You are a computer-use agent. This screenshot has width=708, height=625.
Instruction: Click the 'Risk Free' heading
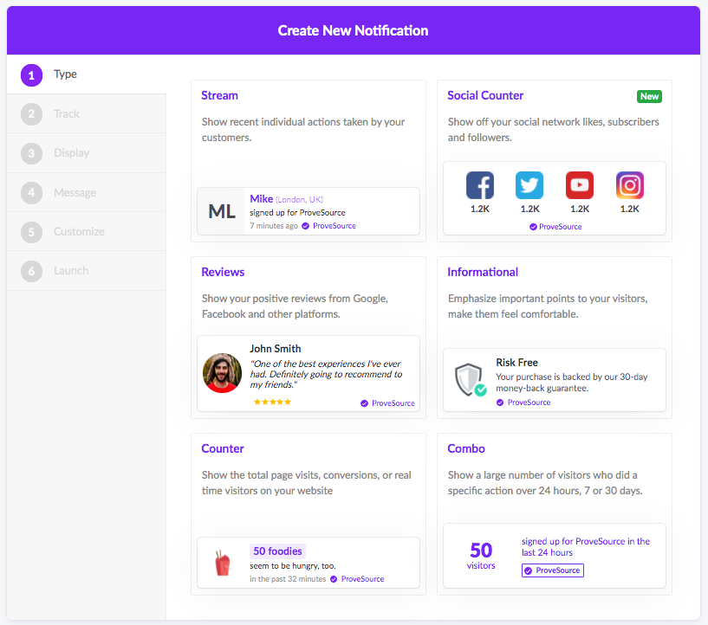click(517, 363)
